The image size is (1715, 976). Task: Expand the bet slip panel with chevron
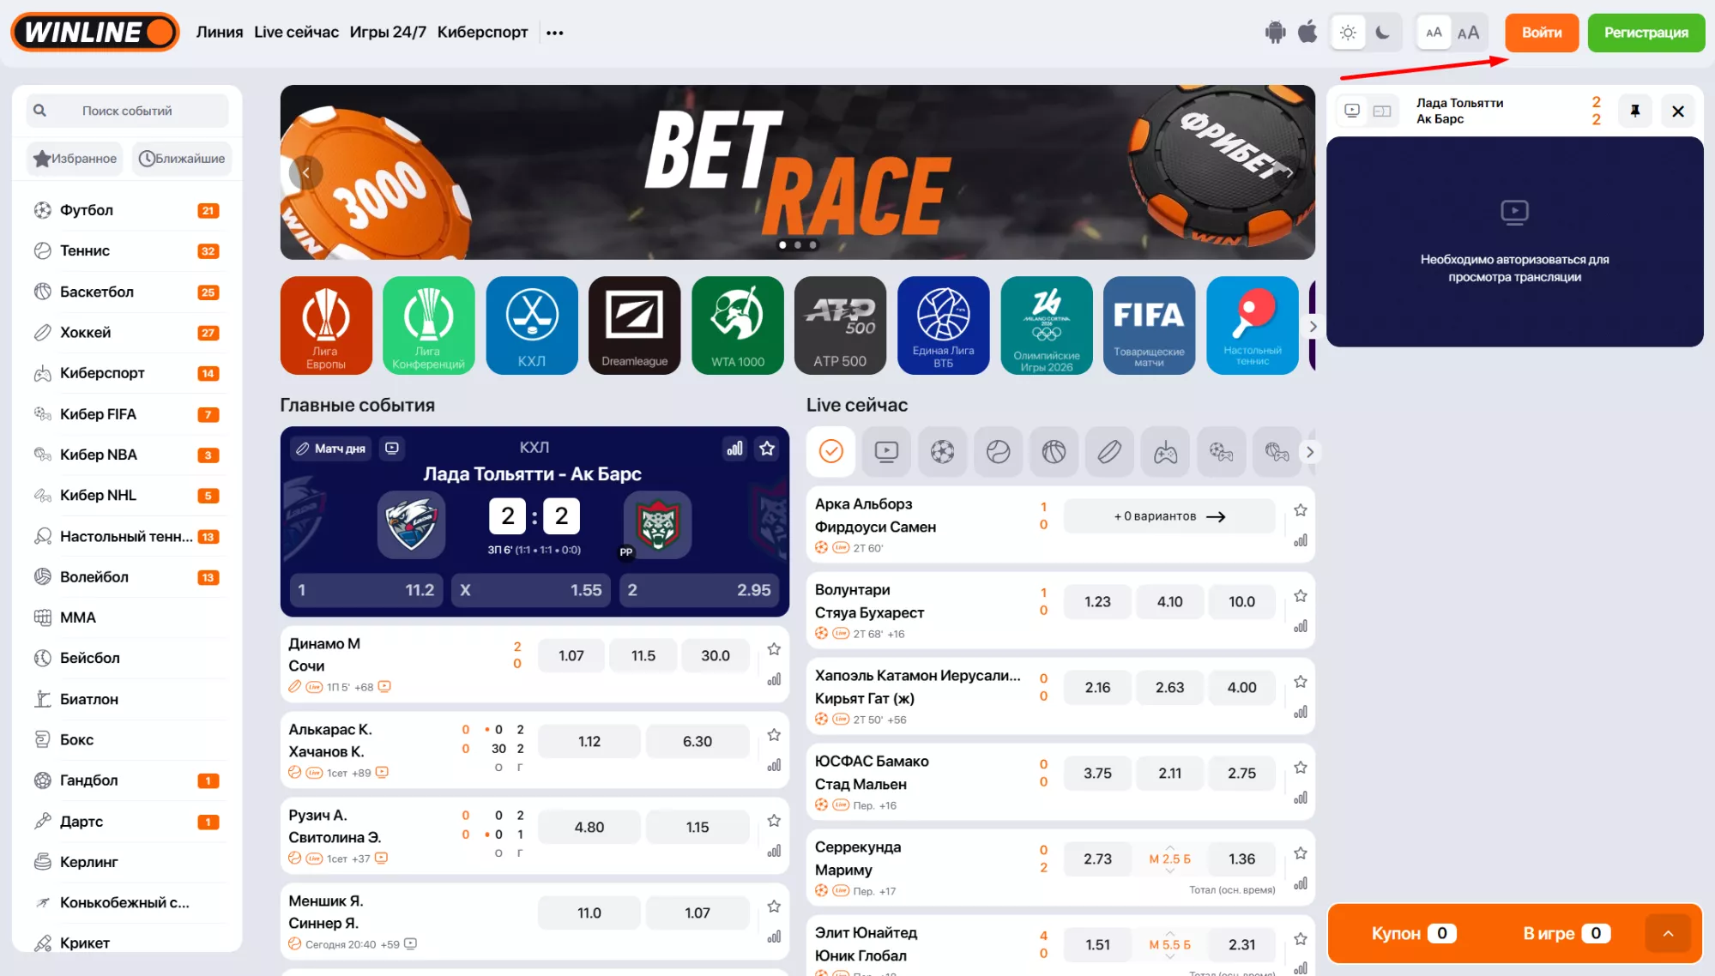[1668, 933]
